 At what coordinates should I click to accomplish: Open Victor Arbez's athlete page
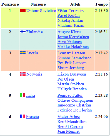point(69,117)
